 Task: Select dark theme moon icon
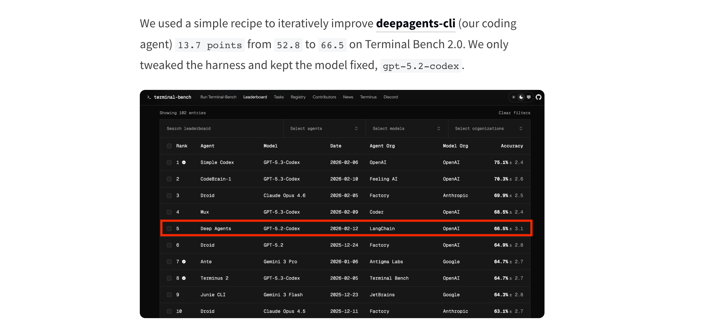[x=521, y=97]
